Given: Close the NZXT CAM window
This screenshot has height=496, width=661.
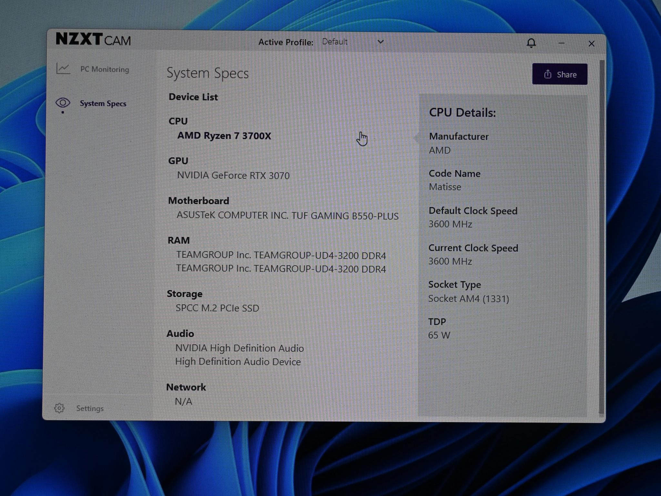Looking at the screenshot, I should 591,44.
